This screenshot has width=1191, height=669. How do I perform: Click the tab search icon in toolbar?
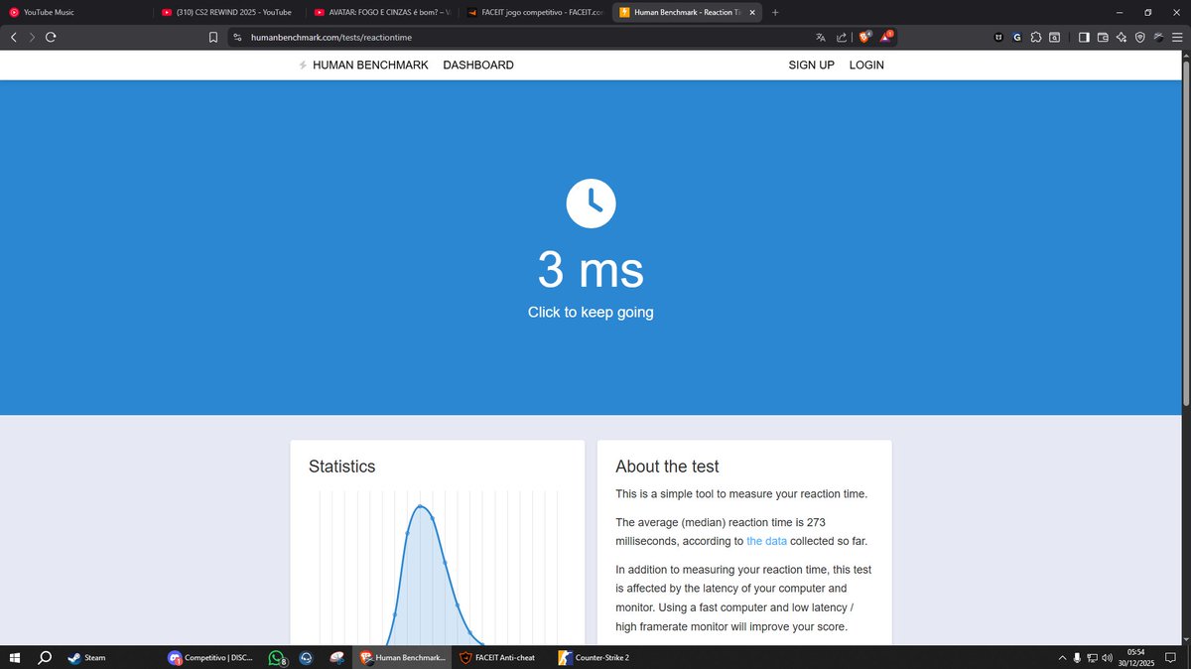(1054, 38)
